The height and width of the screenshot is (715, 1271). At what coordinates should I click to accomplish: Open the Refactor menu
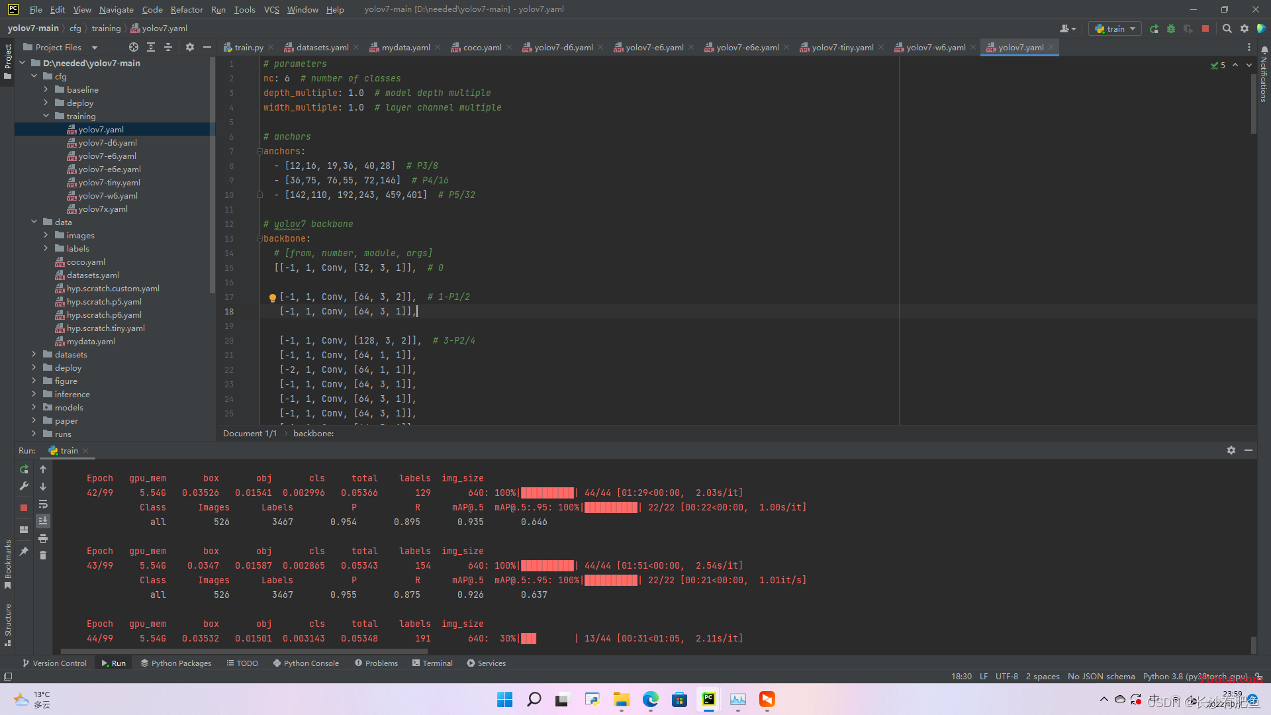coord(187,9)
